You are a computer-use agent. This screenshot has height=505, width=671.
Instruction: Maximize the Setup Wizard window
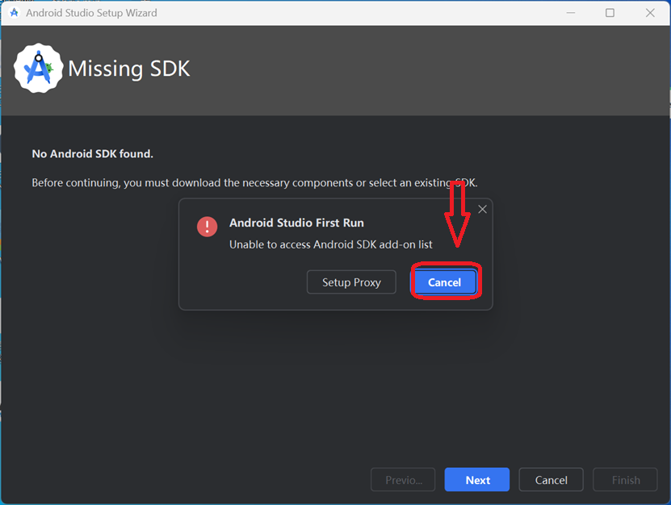coord(610,13)
